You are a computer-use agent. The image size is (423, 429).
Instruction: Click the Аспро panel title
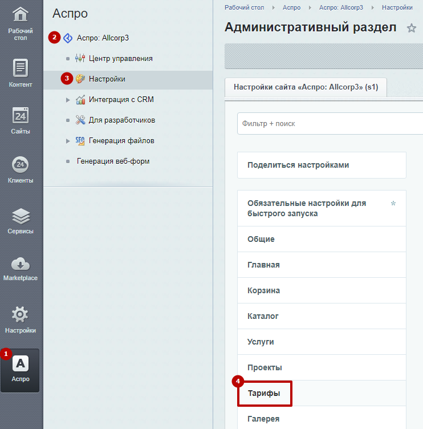coord(70,14)
